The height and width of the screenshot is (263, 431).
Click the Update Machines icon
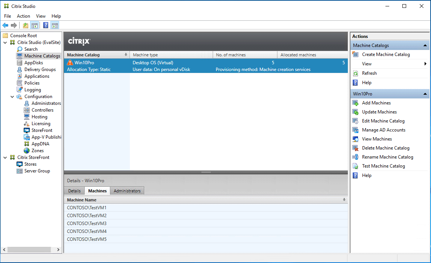coord(355,112)
